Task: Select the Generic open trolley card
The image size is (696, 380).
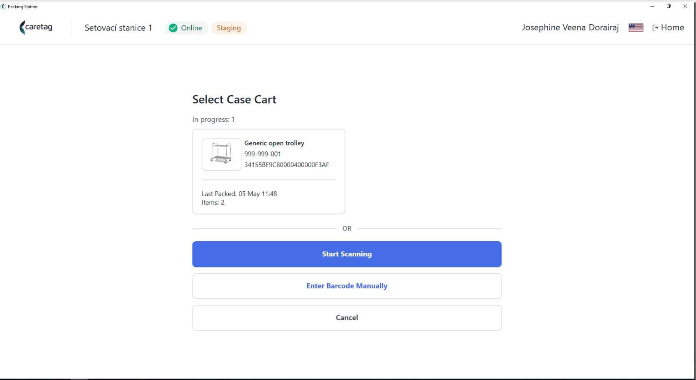Action: coord(269,172)
